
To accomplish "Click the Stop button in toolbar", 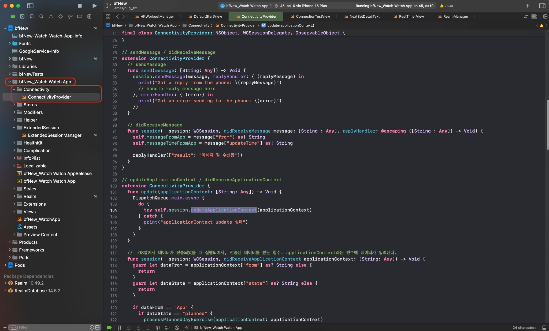I will click(80, 6).
